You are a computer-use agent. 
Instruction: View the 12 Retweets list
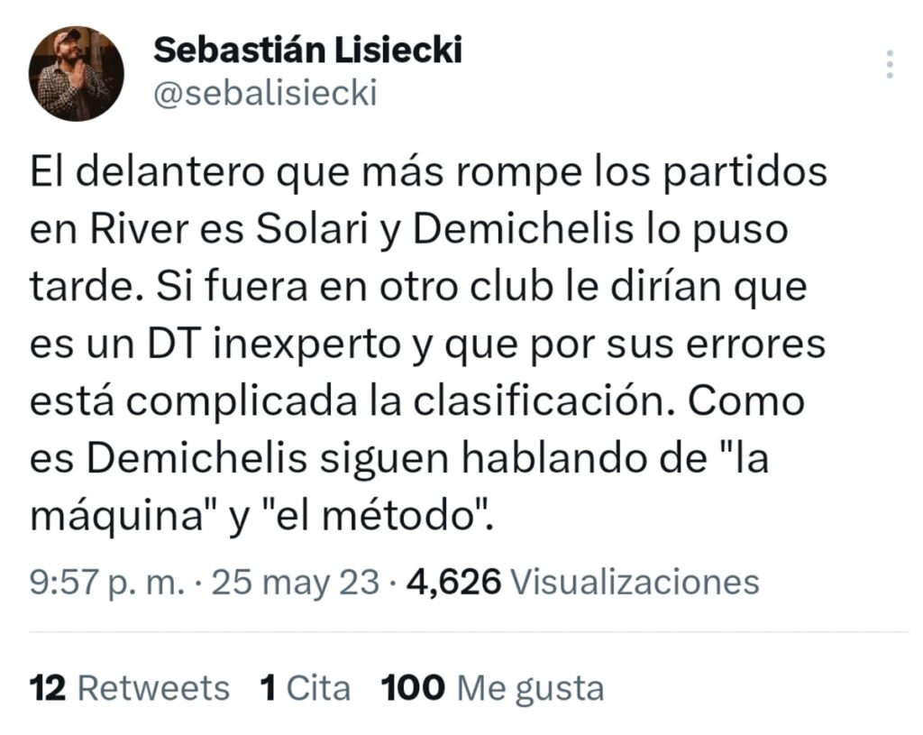[130, 688]
